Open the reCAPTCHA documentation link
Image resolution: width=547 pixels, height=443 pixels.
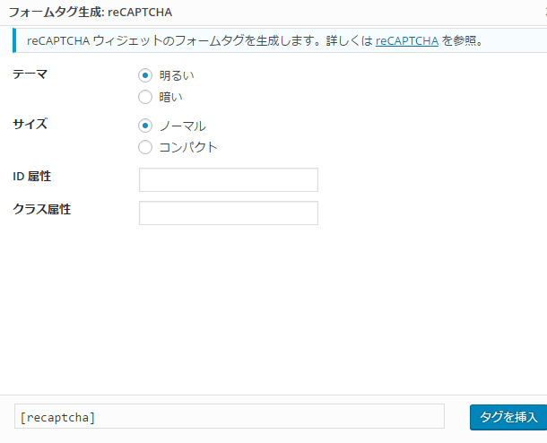click(x=406, y=40)
